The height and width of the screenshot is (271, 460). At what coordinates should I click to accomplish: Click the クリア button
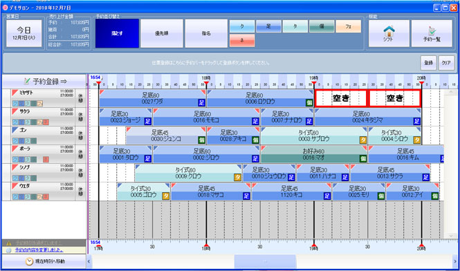click(x=446, y=63)
